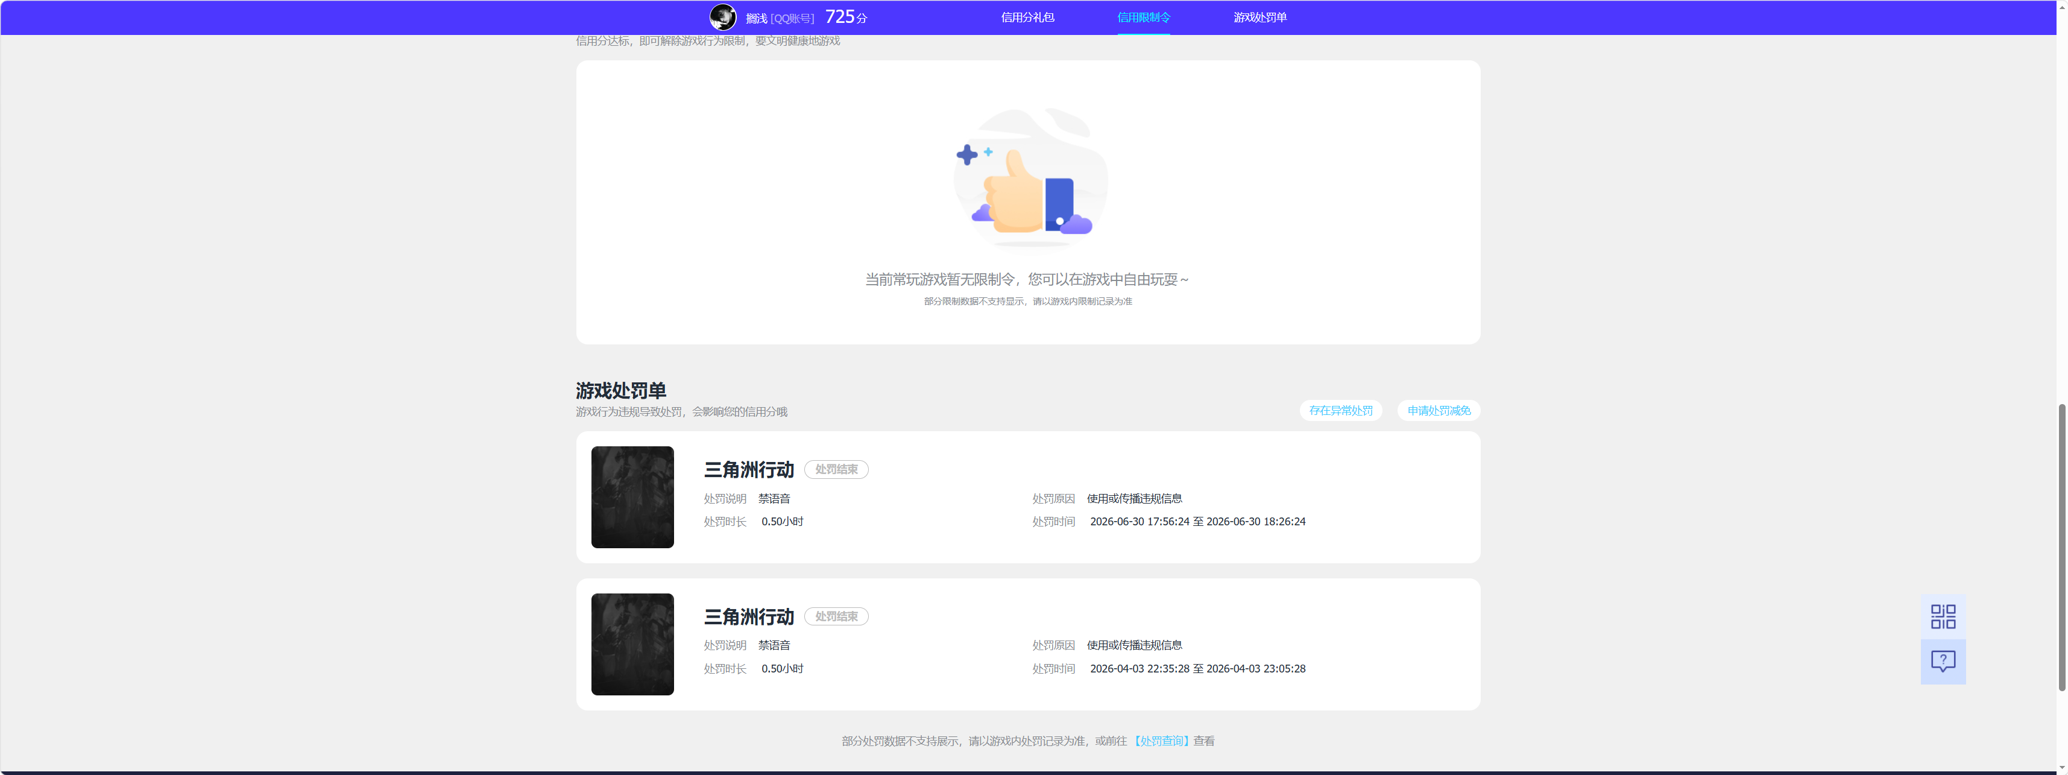This screenshot has width=2068, height=775.
Task: Click the scrollbar up arrow
Action: pos(2061,7)
